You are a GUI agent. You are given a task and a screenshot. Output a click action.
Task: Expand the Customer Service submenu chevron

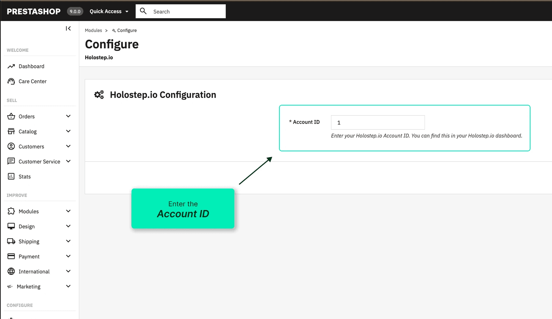tap(68, 161)
